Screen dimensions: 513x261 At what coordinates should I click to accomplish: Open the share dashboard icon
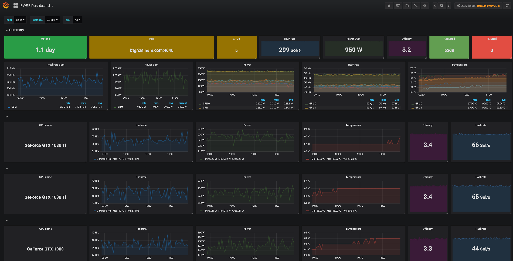[398, 6]
